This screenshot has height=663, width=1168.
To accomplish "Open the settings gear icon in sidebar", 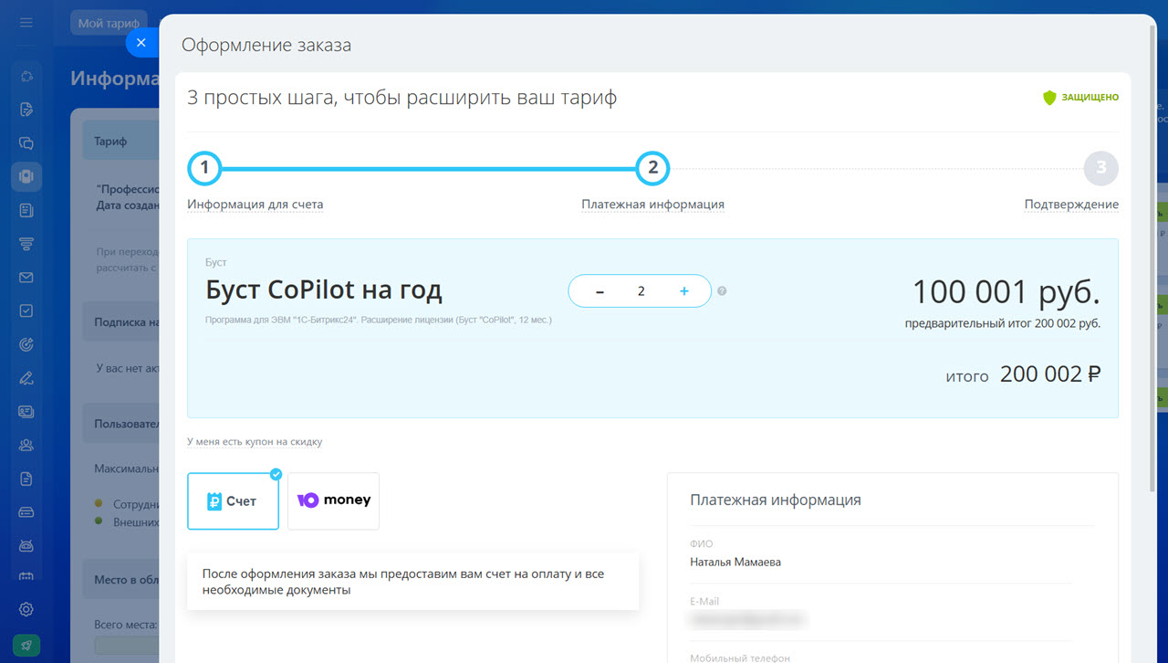I will click(26, 609).
